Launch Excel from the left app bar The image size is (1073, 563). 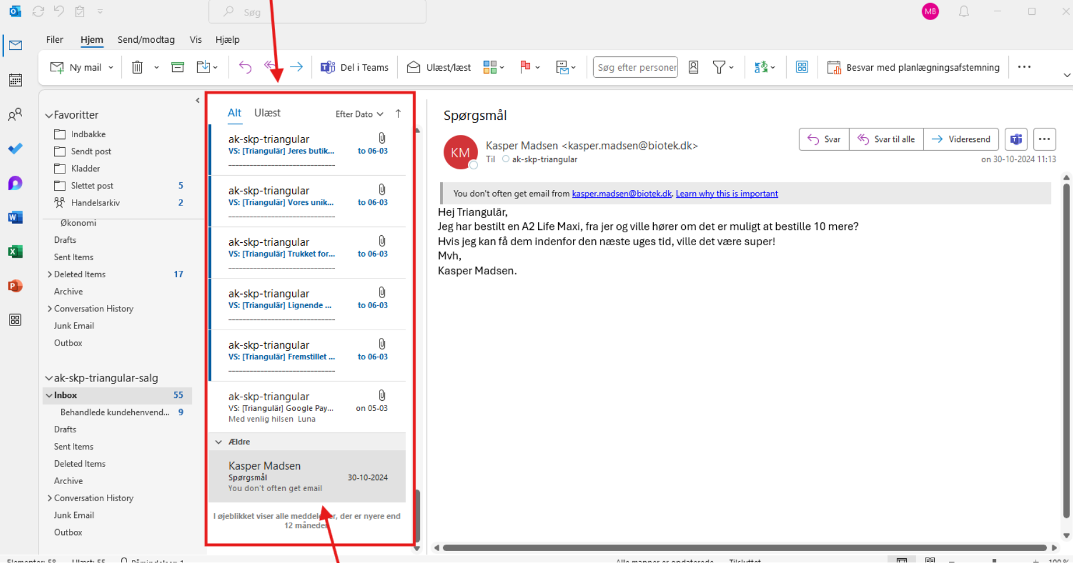pos(15,252)
